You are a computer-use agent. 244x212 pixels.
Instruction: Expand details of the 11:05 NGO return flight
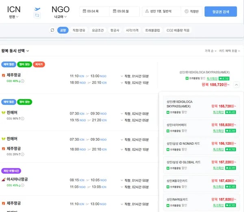click(122, 187)
